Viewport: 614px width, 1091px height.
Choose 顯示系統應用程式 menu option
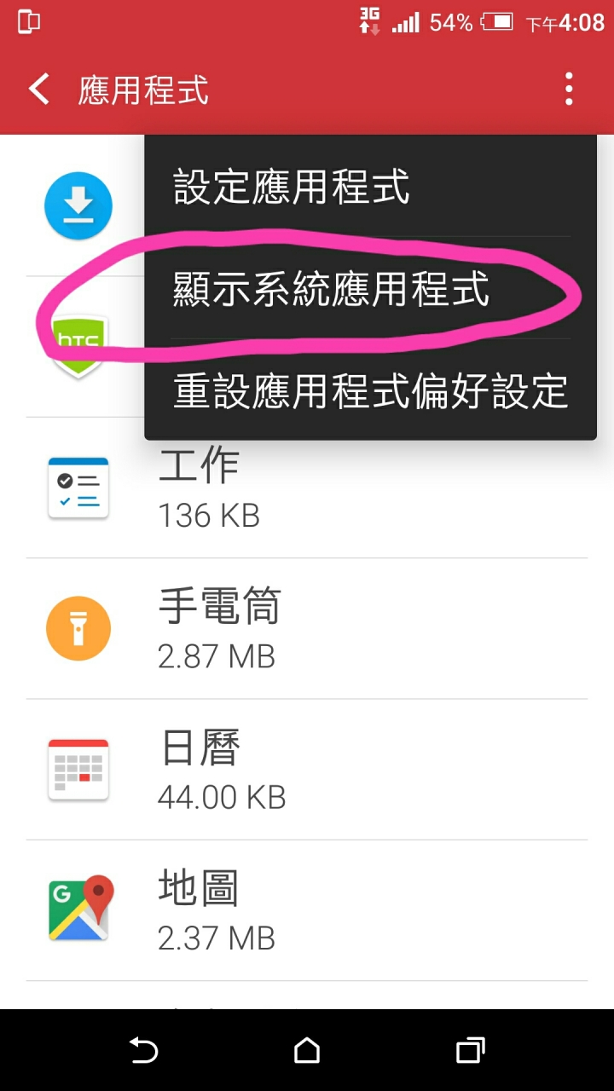click(370, 288)
